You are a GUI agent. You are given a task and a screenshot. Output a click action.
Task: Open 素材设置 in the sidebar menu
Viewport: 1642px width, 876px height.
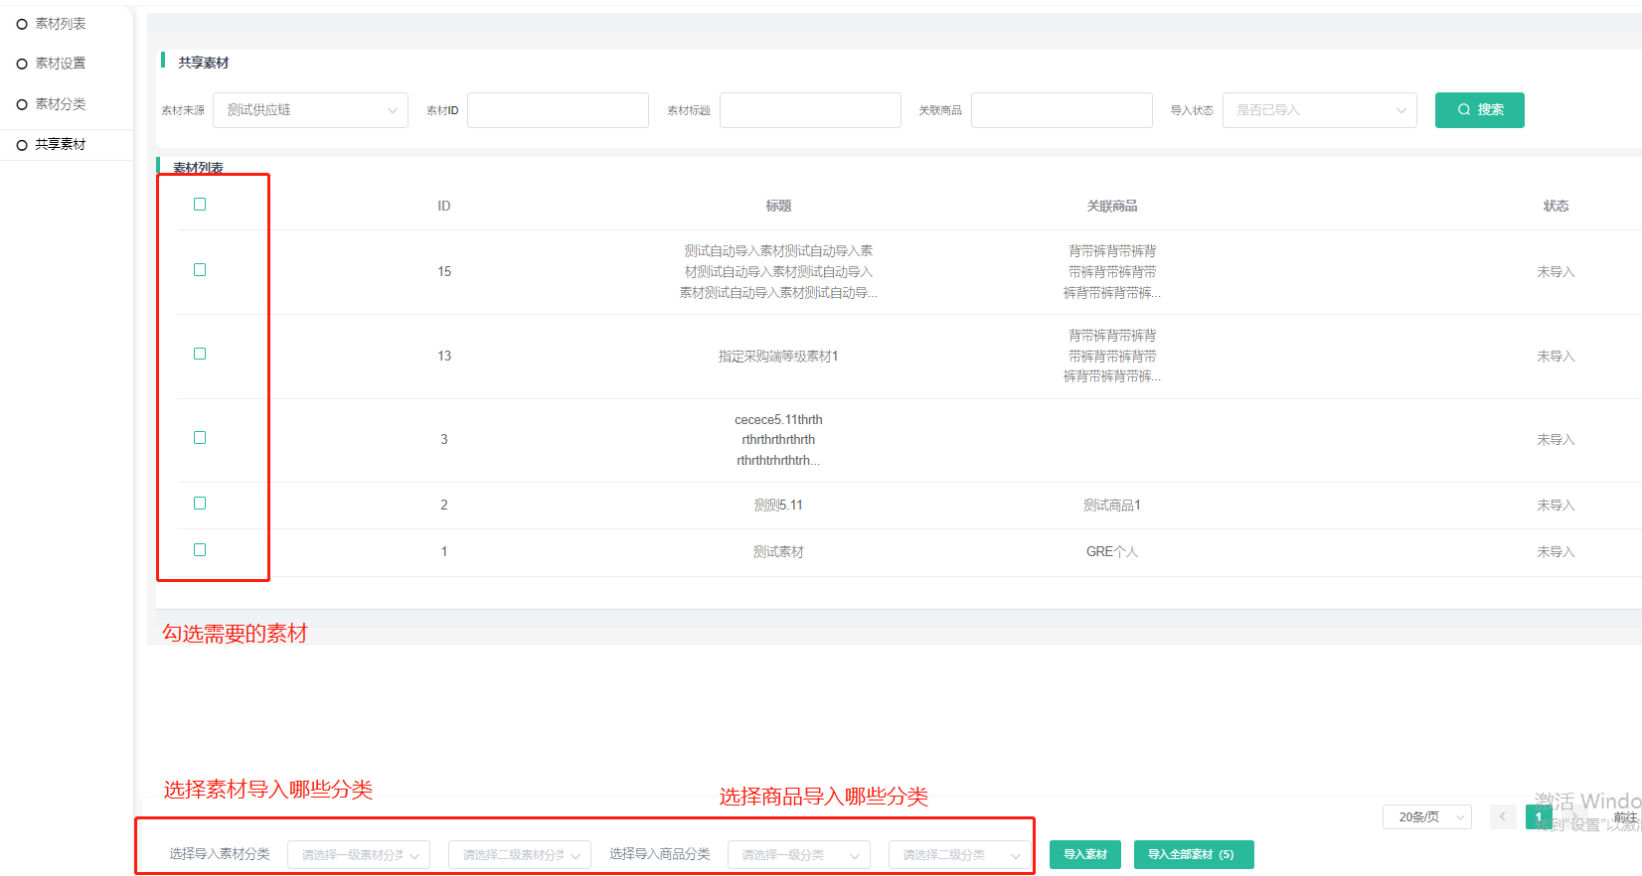coord(61,64)
